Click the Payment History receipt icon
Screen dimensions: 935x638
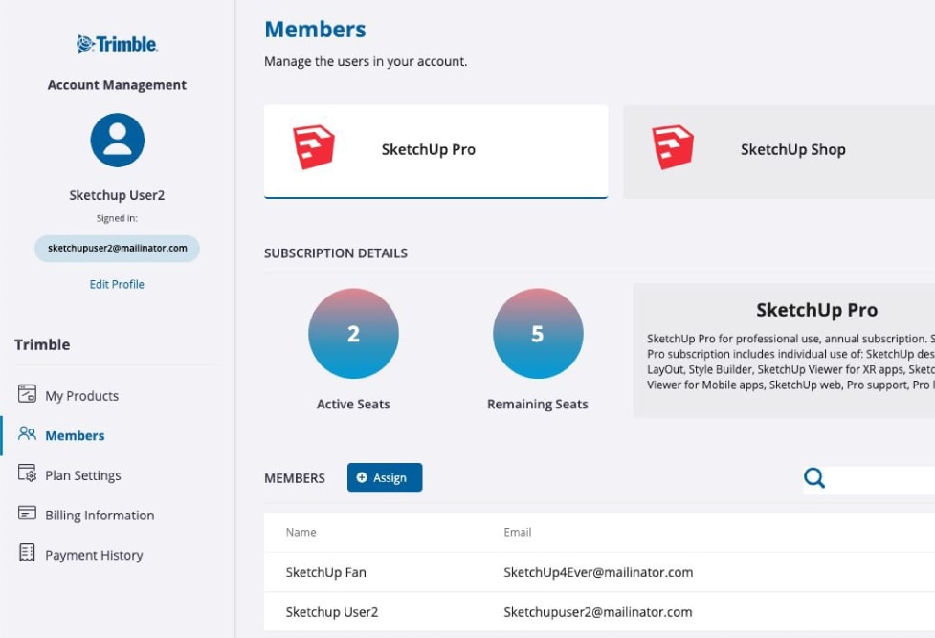(x=27, y=553)
